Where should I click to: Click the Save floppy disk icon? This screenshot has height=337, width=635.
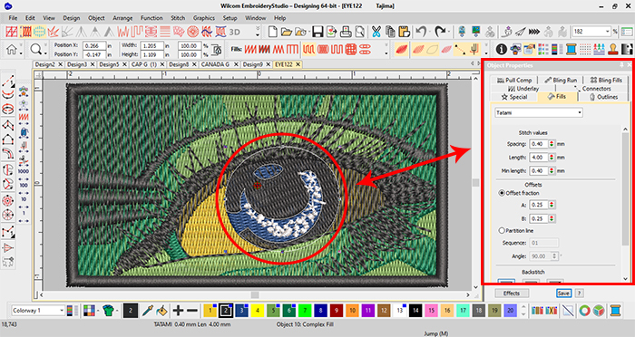[x=317, y=32]
